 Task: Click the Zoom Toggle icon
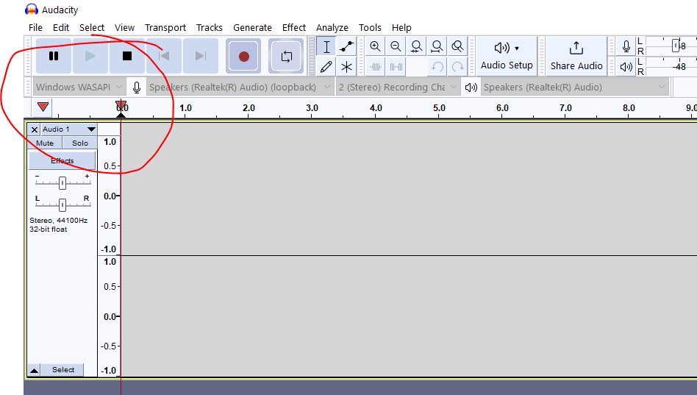click(x=457, y=46)
